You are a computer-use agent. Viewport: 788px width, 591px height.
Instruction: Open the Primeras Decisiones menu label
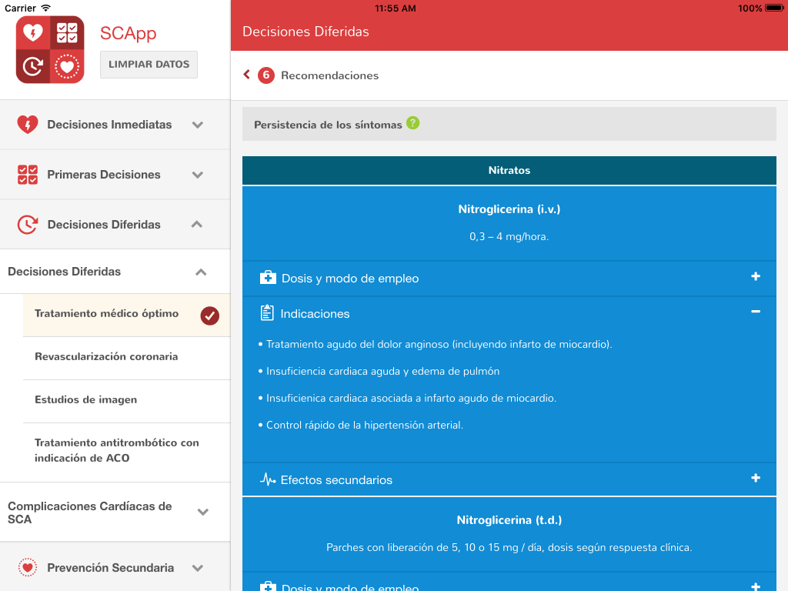(104, 175)
